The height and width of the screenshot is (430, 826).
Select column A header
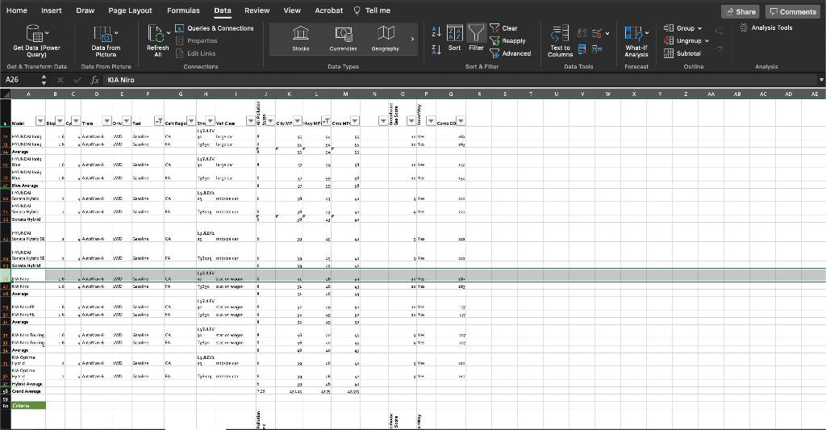click(28, 94)
